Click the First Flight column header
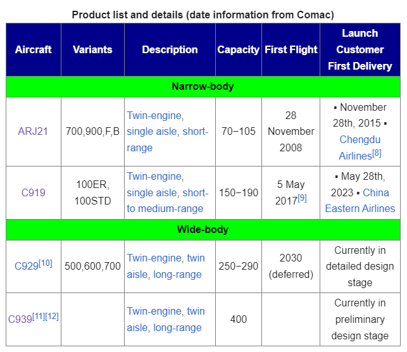Screen dimensions: 407x352 pyautogui.click(x=291, y=49)
